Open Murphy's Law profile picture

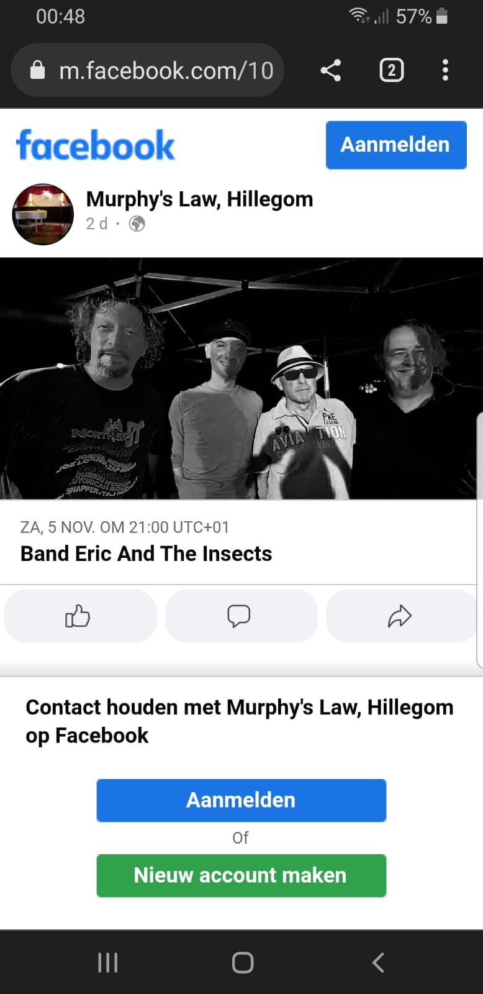tap(43, 214)
